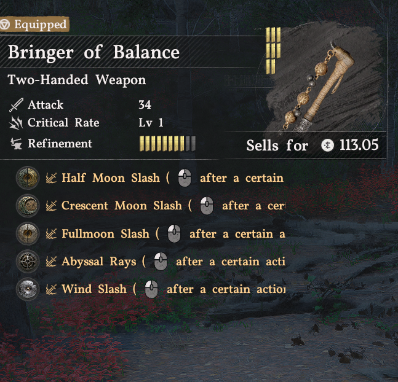Select the Fullmoon Slash round skill icon
The image size is (398, 382).
tap(28, 233)
